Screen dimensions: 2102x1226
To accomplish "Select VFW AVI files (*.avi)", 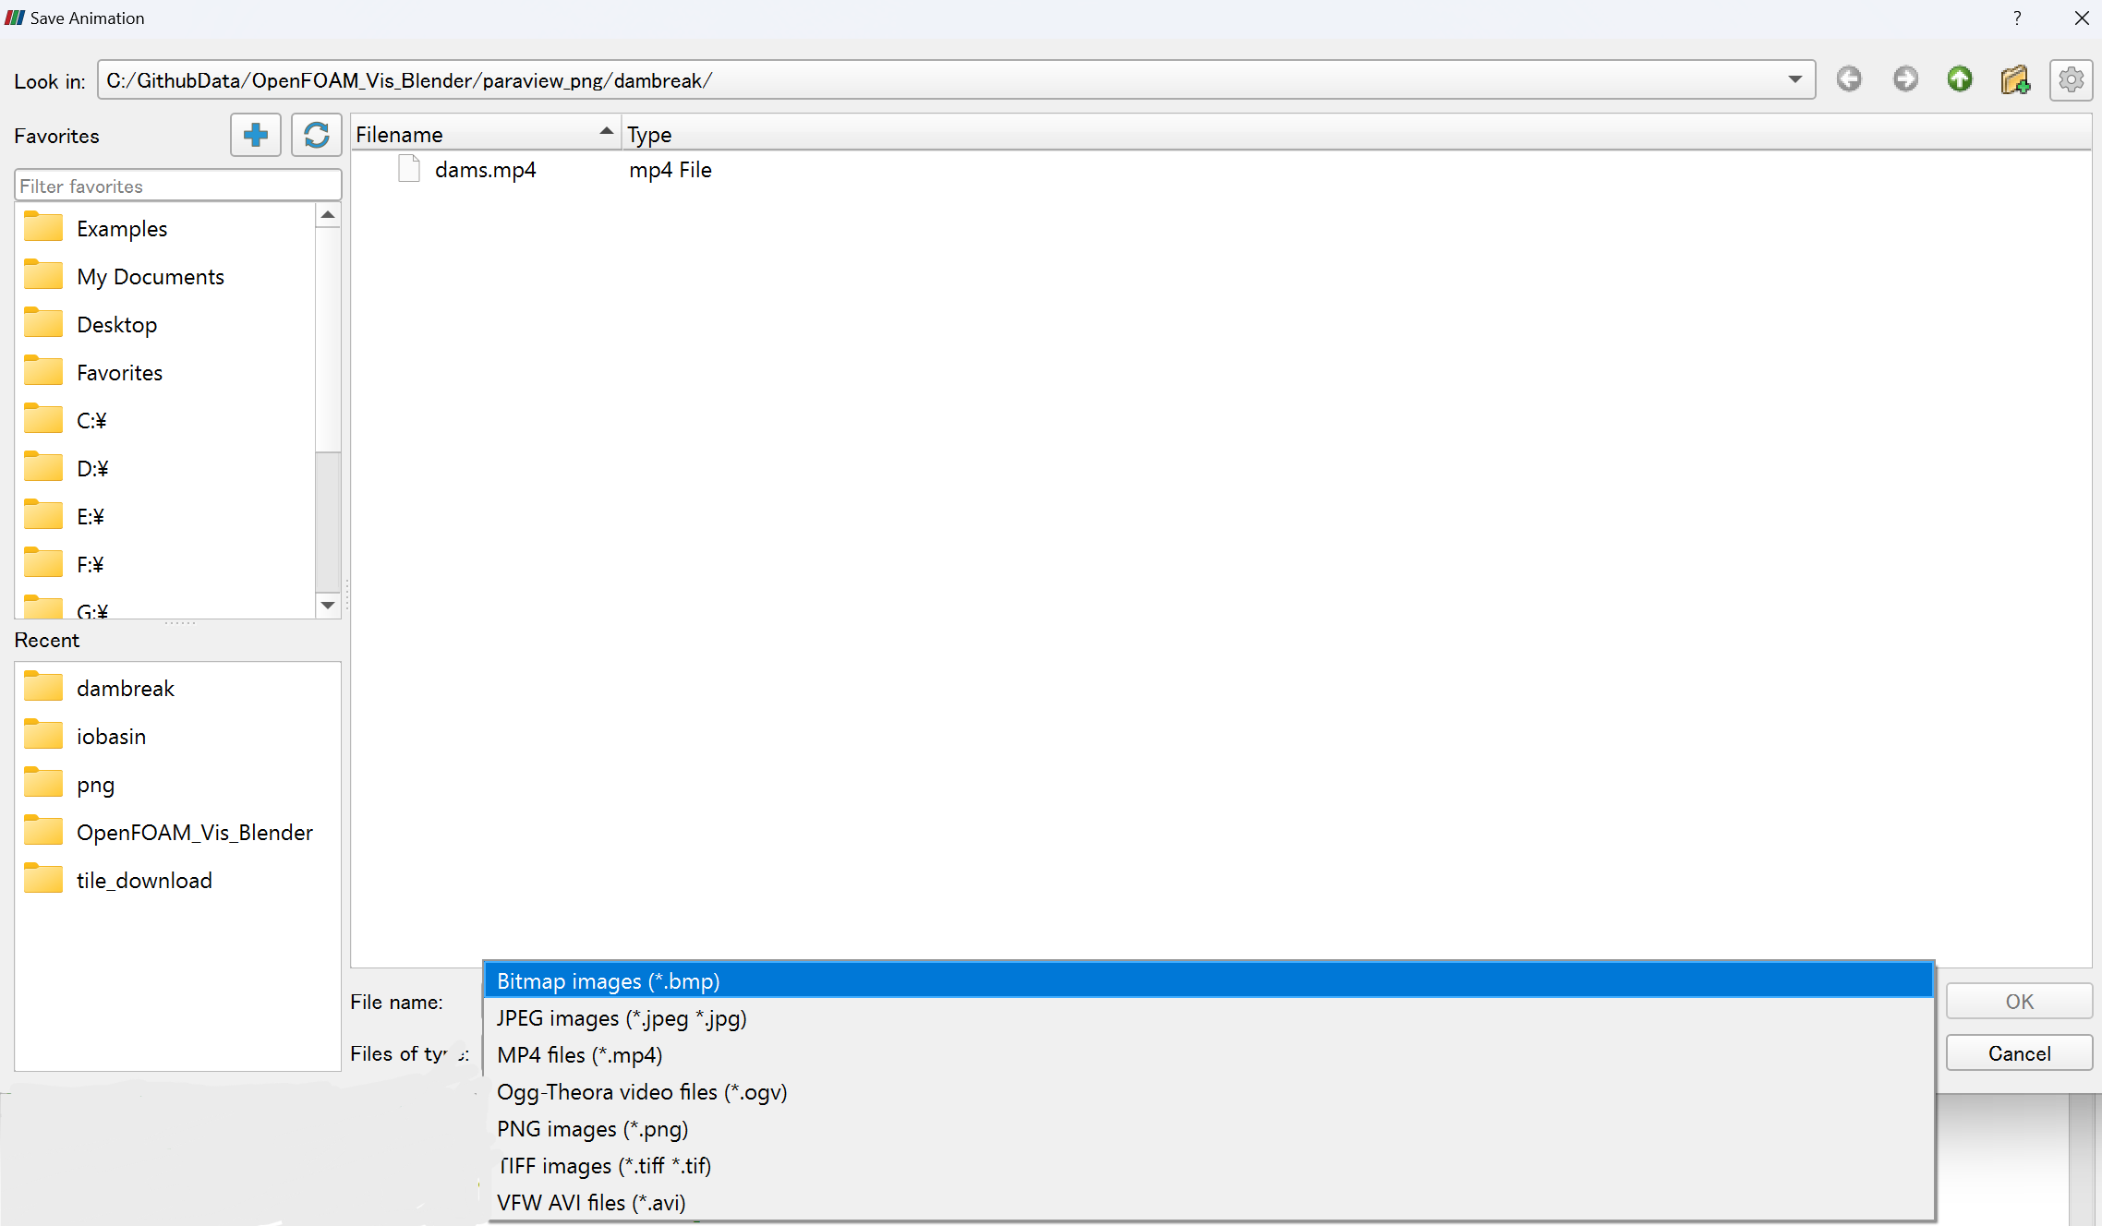I will coord(591,1203).
